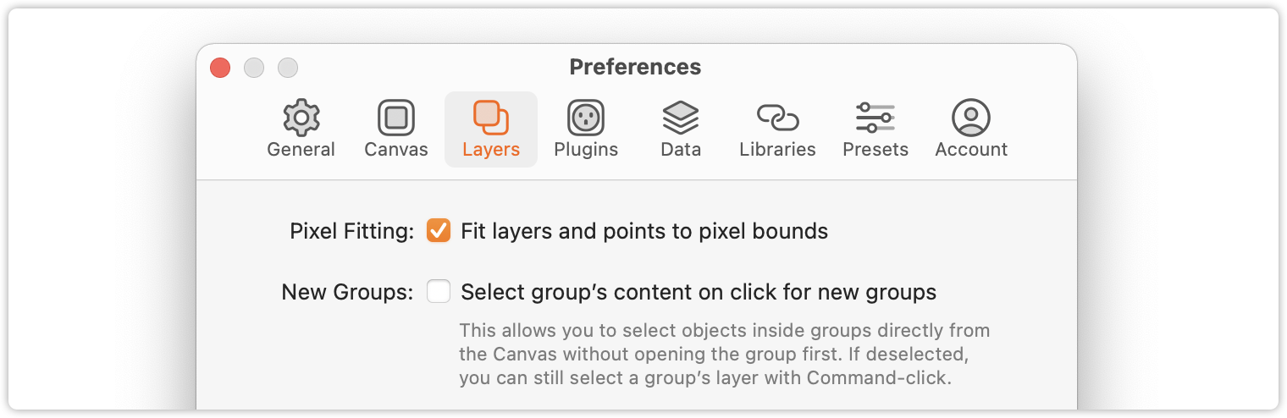Go to the Data stacked layers icon
Viewport: 1287px width, 418px height.
681,118
